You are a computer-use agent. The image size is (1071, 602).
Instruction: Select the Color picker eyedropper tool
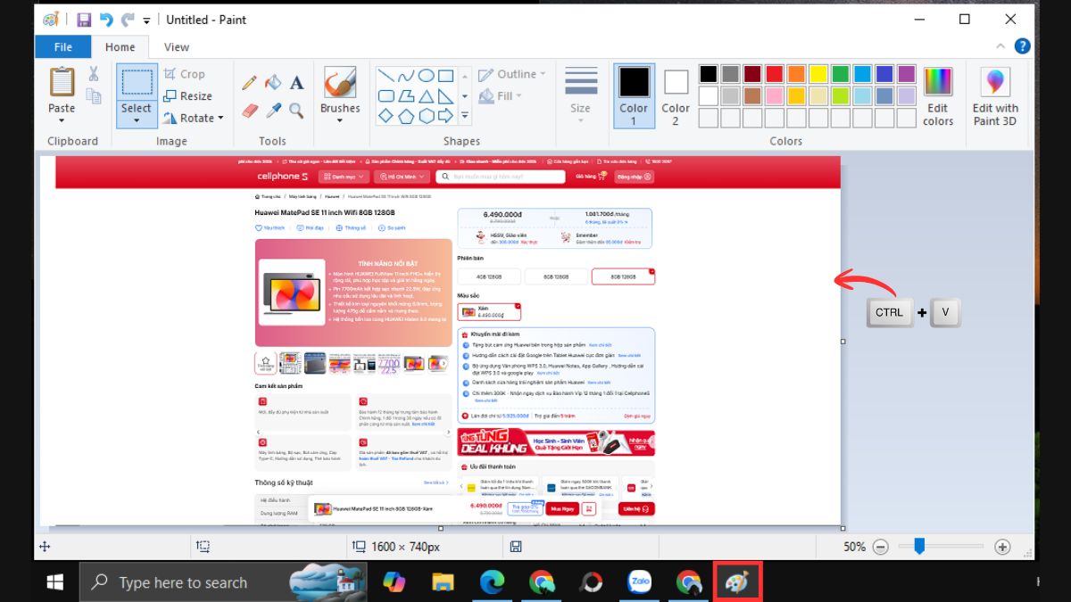pos(273,111)
